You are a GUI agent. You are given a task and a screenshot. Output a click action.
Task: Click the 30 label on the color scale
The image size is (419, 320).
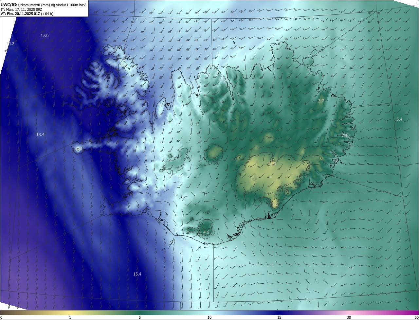click(x=349, y=317)
